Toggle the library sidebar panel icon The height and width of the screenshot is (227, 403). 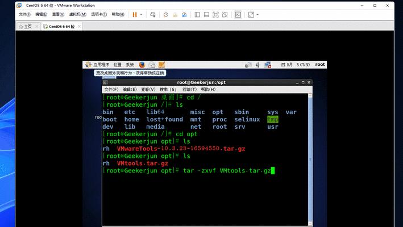[x=197, y=15]
